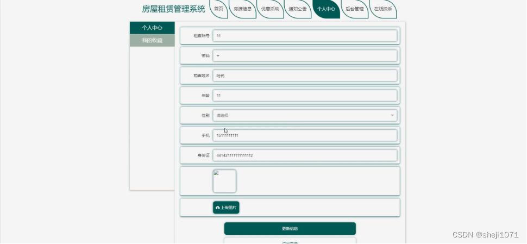Image resolution: width=527 pixels, height=244 pixels.
Task: Click the 租客账号 input field
Action: [305, 36]
